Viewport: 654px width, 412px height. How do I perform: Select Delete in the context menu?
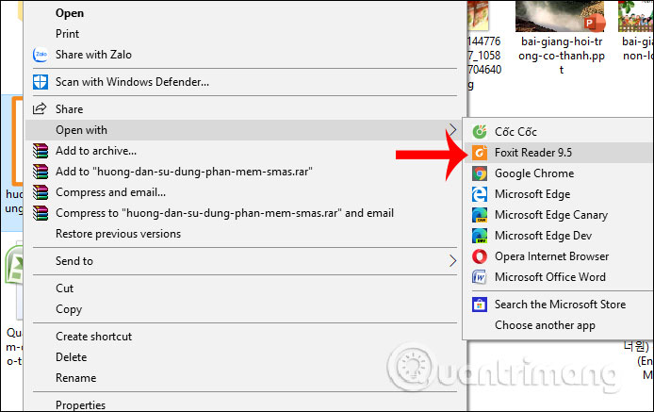coord(71,357)
